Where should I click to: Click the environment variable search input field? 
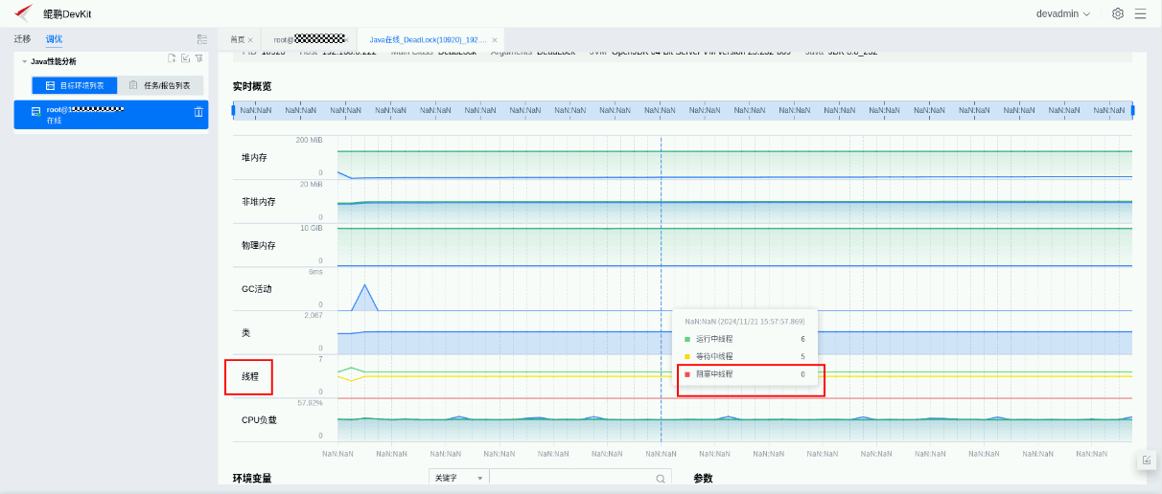(571, 478)
